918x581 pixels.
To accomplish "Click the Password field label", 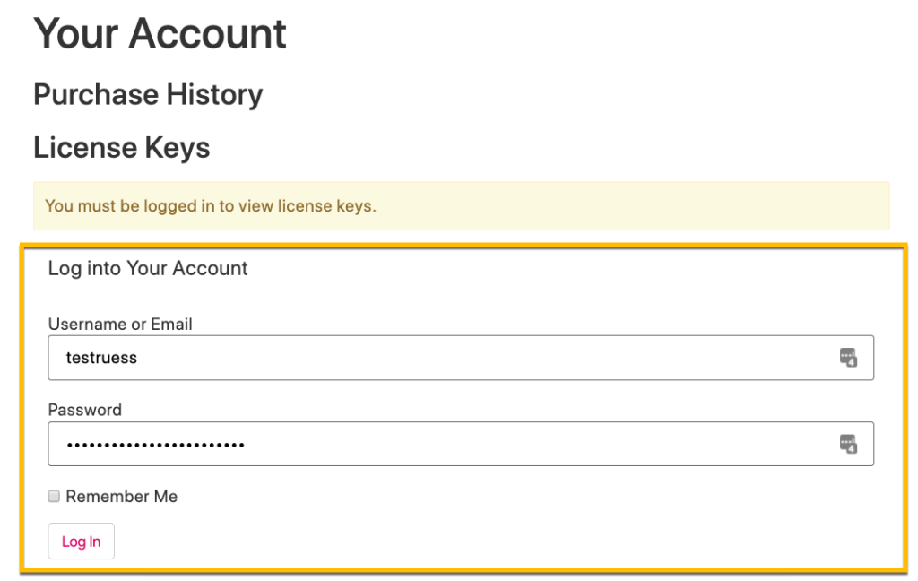I will click(x=85, y=410).
